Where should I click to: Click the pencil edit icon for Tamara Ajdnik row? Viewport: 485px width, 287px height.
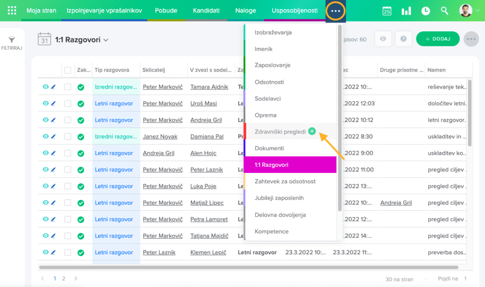point(54,87)
